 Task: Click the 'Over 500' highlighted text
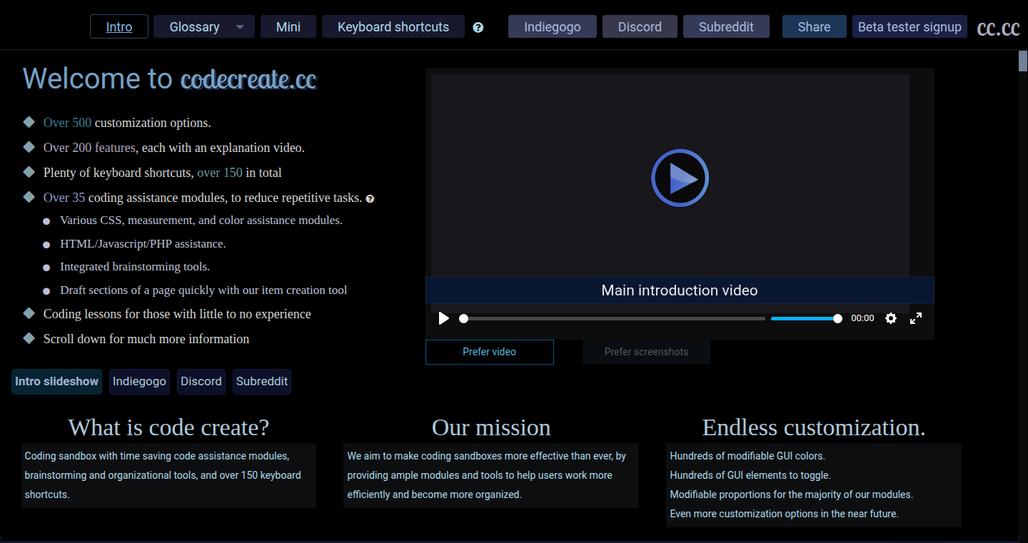click(x=67, y=123)
